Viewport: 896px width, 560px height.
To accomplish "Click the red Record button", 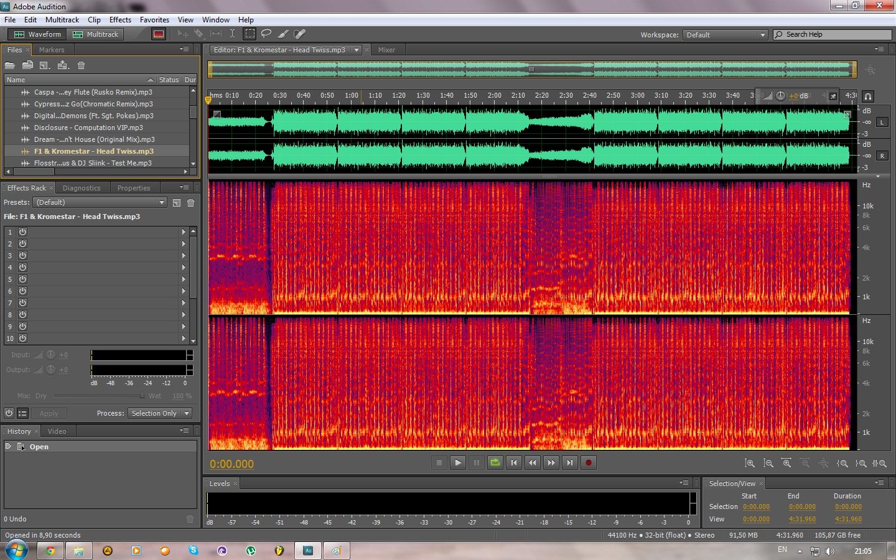I will 589,463.
